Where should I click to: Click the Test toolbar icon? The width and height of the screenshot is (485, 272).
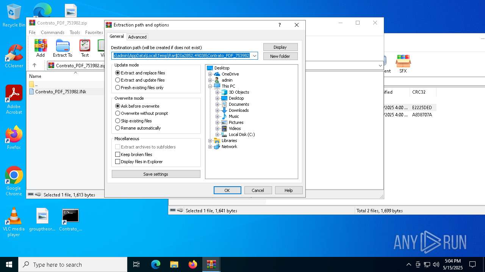85,48
